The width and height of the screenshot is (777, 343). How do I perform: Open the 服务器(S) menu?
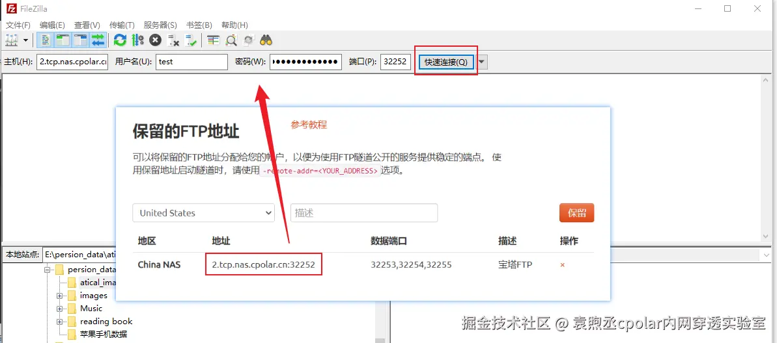pyautogui.click(x=160, y=25)
